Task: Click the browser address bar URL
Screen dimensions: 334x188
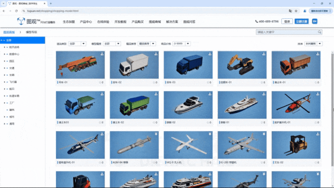Action: click(53, 11)
